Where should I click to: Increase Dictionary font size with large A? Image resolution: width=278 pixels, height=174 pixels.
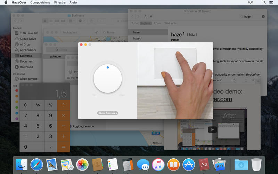tap(151, 16)
